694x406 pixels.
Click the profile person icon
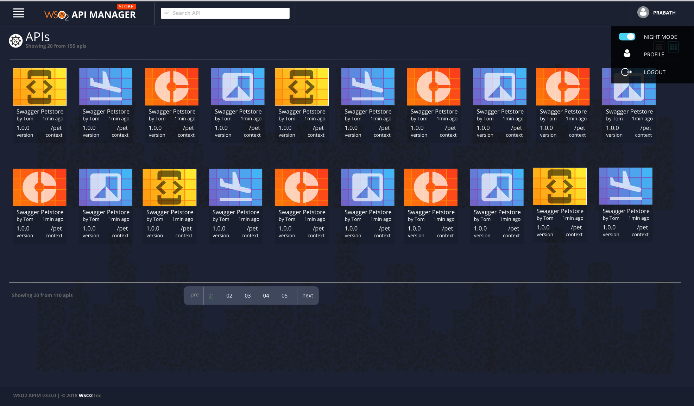pyautogui.click(x=627, y=54)
